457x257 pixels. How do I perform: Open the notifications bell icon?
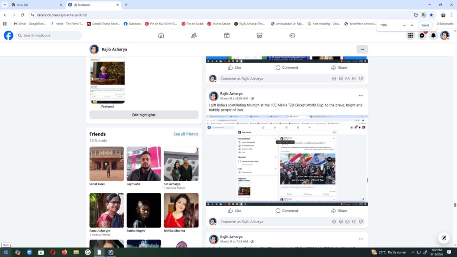pyautogui.click(x=433, y=36)
